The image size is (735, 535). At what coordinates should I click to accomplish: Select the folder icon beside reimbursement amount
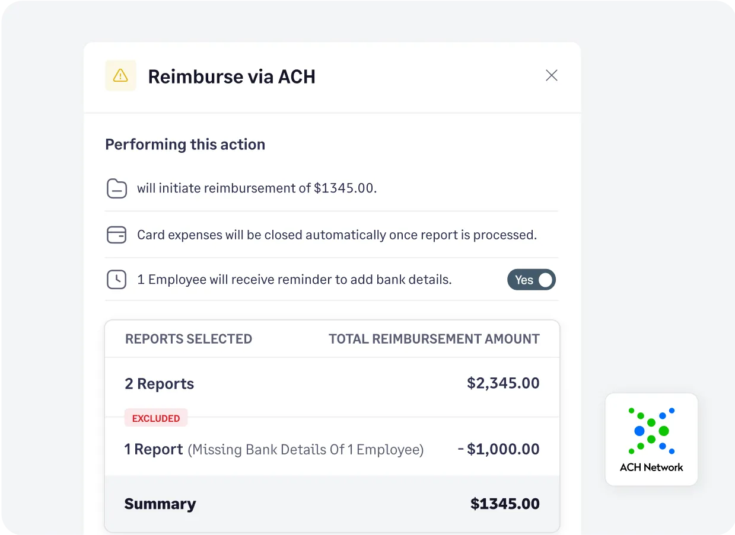117,188
